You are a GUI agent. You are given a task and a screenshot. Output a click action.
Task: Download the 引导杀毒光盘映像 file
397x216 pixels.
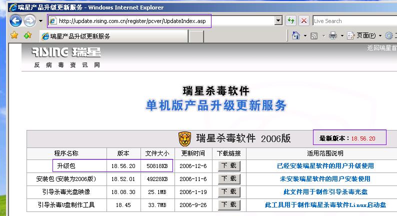(x=229, y=191)
